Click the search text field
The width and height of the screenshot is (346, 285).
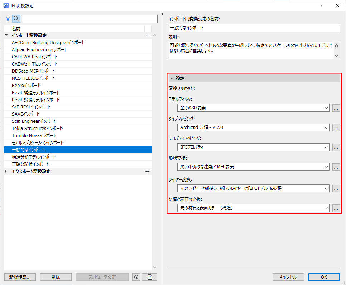(x=89, y=19)
